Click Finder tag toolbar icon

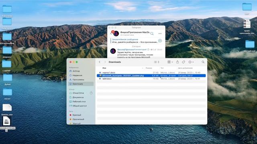click(x=184, y=62)
